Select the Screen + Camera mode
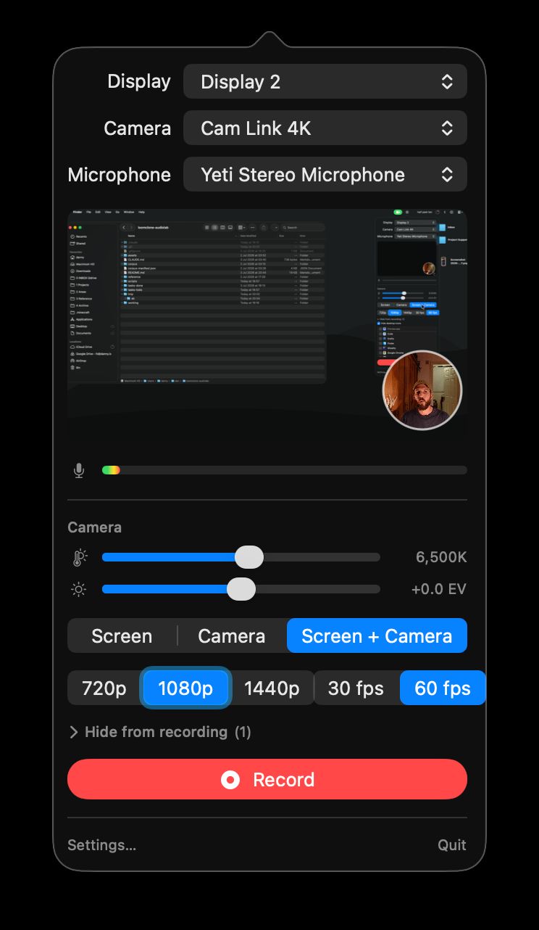 coord(377,635)
